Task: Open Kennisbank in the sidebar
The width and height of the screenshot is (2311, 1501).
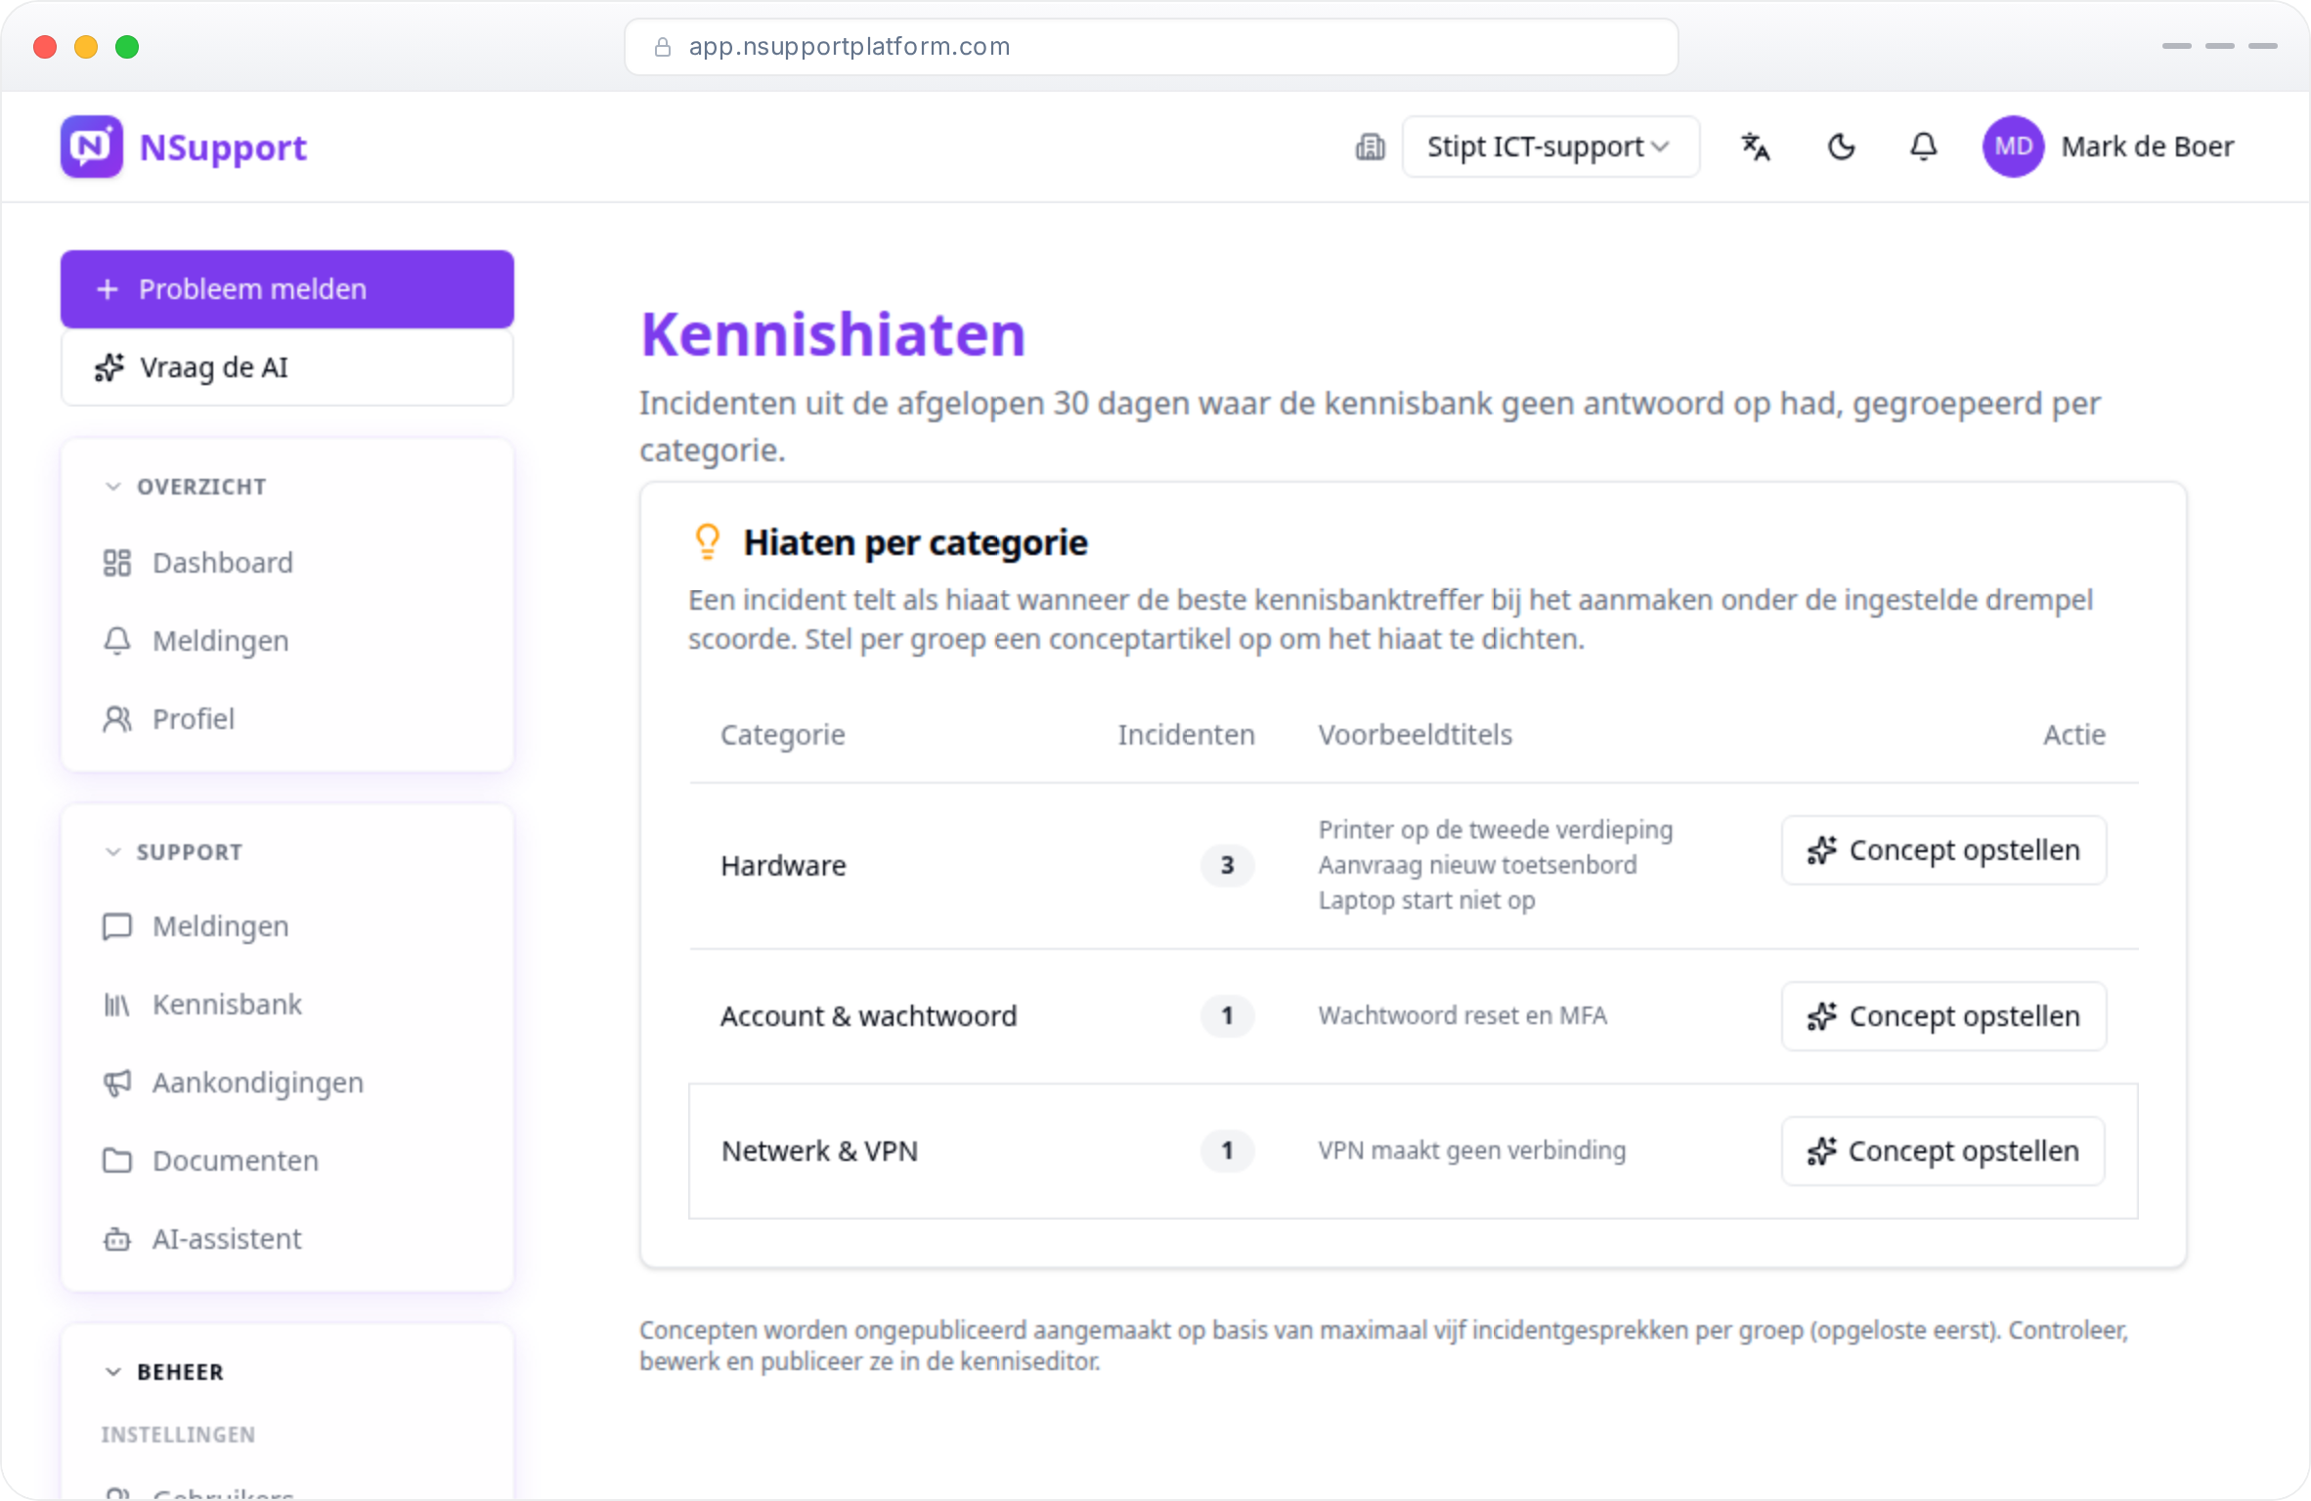Action: [x=287, y=1005]
